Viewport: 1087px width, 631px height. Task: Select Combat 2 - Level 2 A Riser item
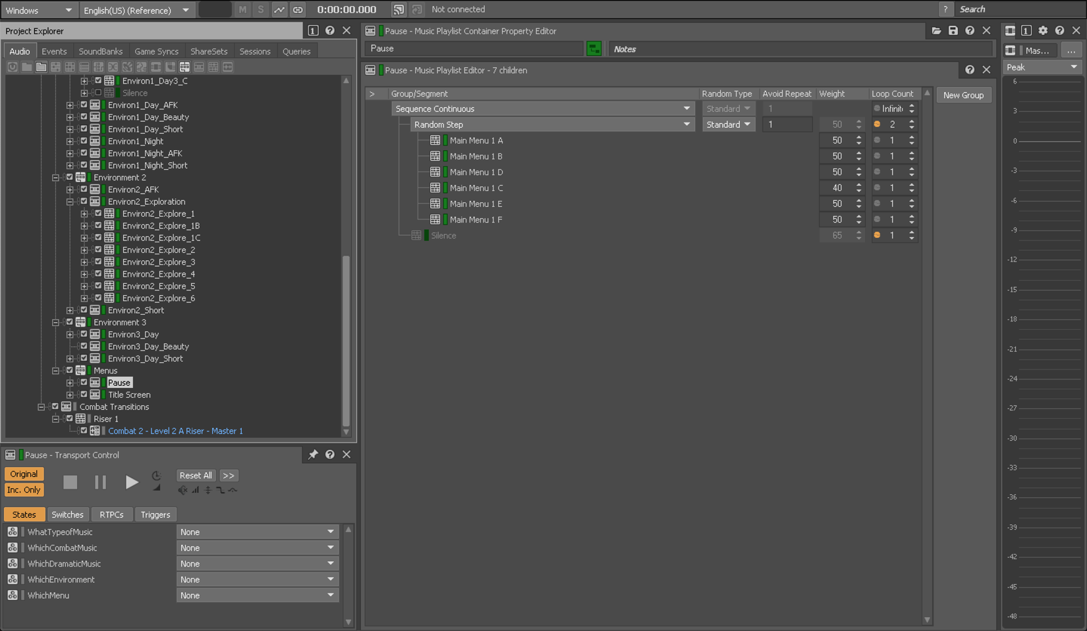point(175,431)
